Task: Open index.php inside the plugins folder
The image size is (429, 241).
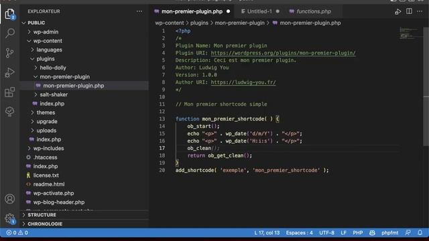Action: tap(52, 104)
